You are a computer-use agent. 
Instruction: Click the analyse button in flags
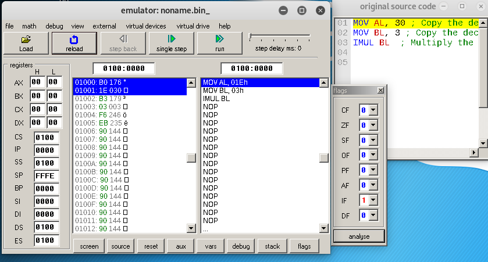coord(359,236)
